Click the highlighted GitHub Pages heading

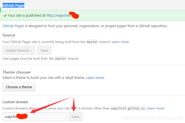click(x=13, y=5)
